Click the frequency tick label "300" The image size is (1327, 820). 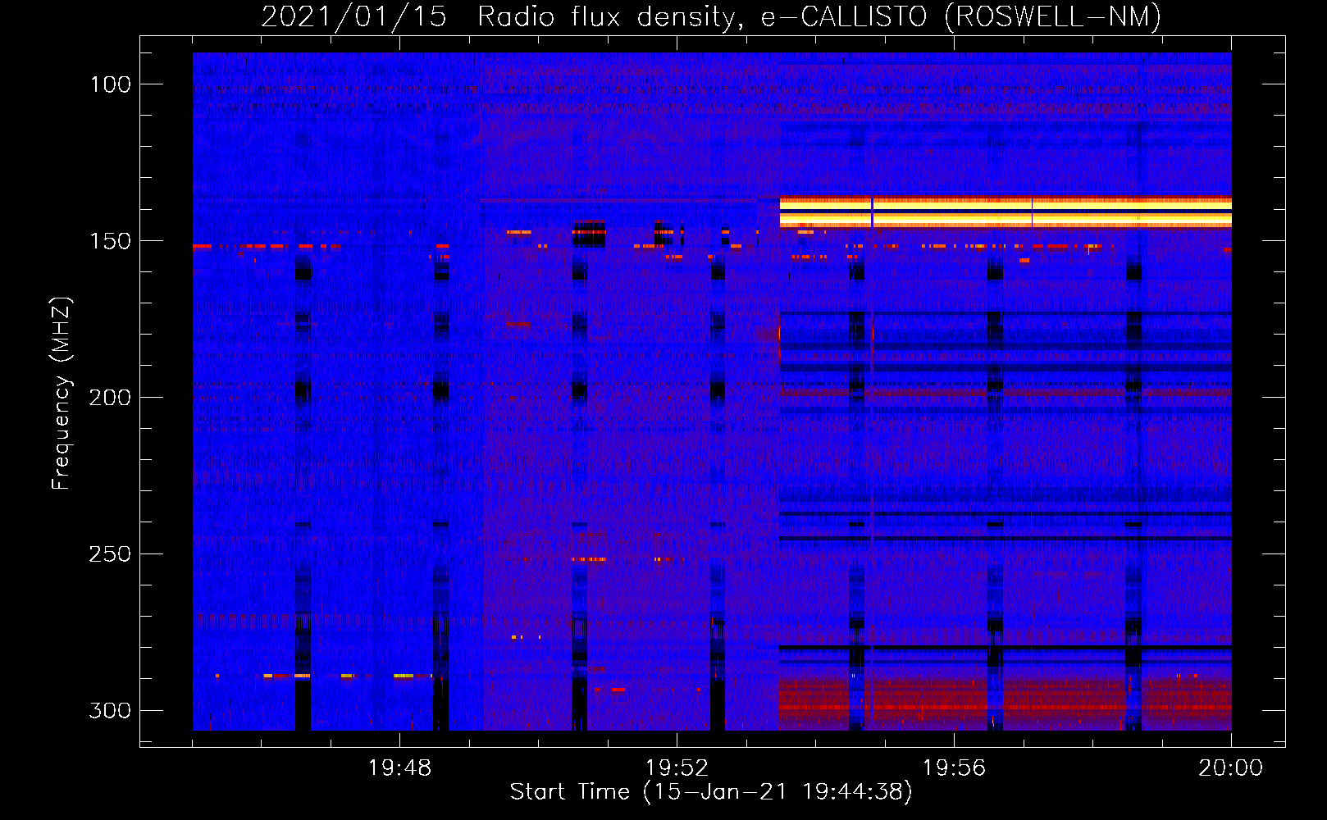(111, 710)
